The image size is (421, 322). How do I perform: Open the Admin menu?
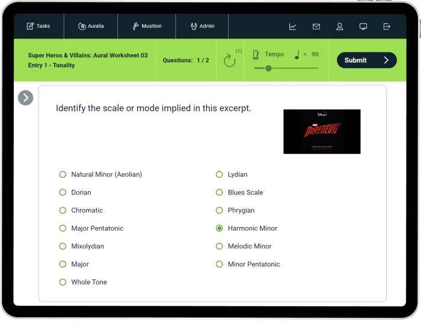tap(202, 26)
